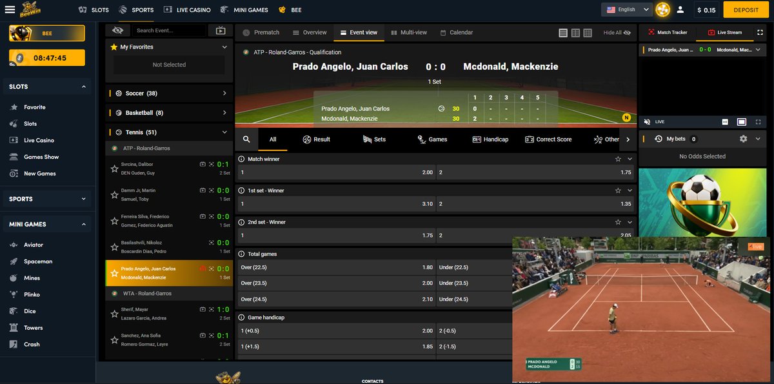Switch to single-column market layout
The height and width of the screenshot is (384, 774).
pos(563,33)
